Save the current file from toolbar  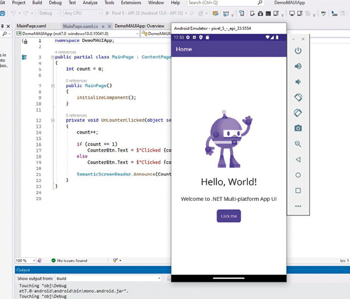[2, 13]
